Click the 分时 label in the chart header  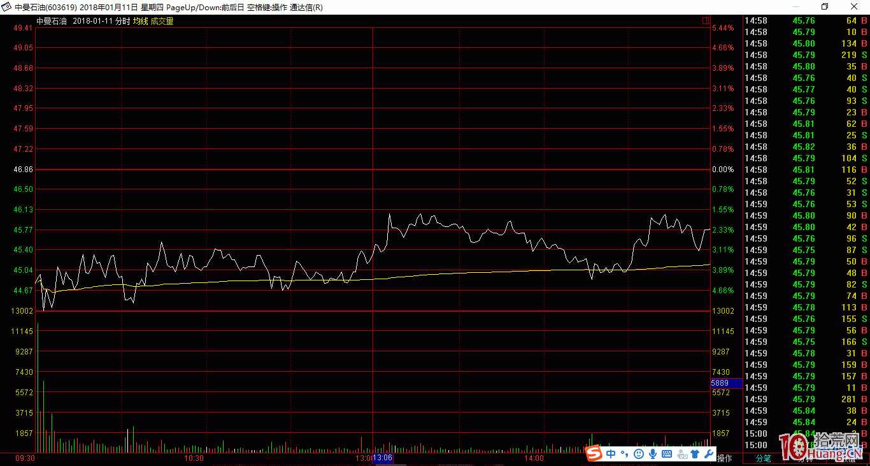122,21
